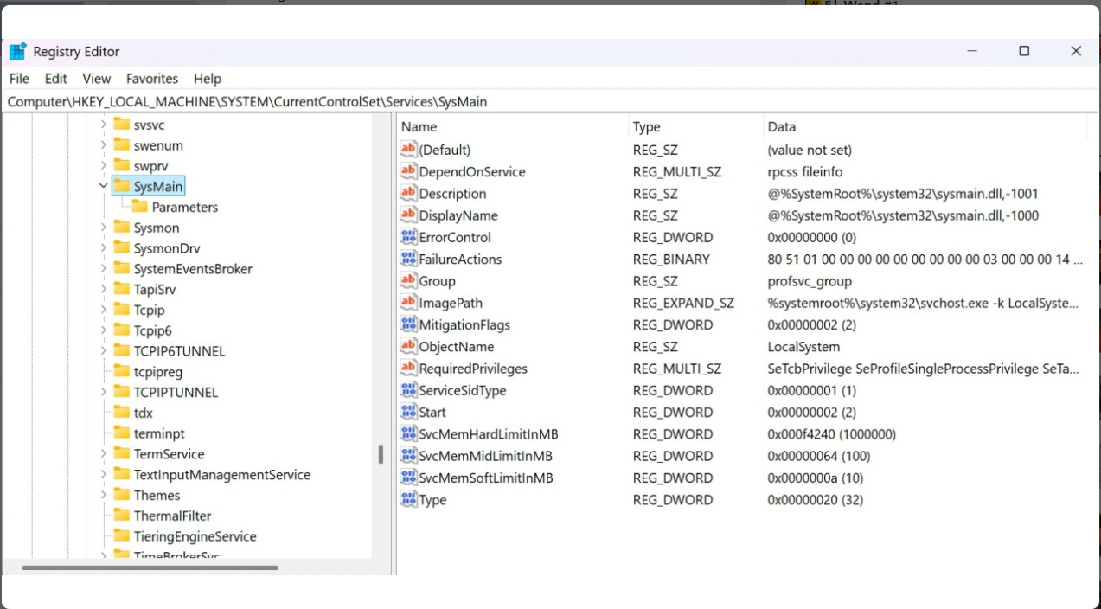Screen dimensions: 1101x609
Task: Click the string icon beside ImagePath
Action: 409,303
